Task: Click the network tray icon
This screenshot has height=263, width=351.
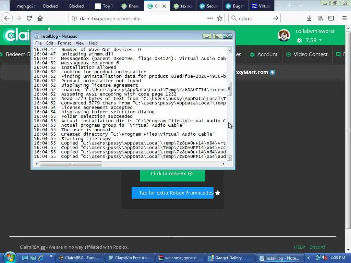Action: 318,258
